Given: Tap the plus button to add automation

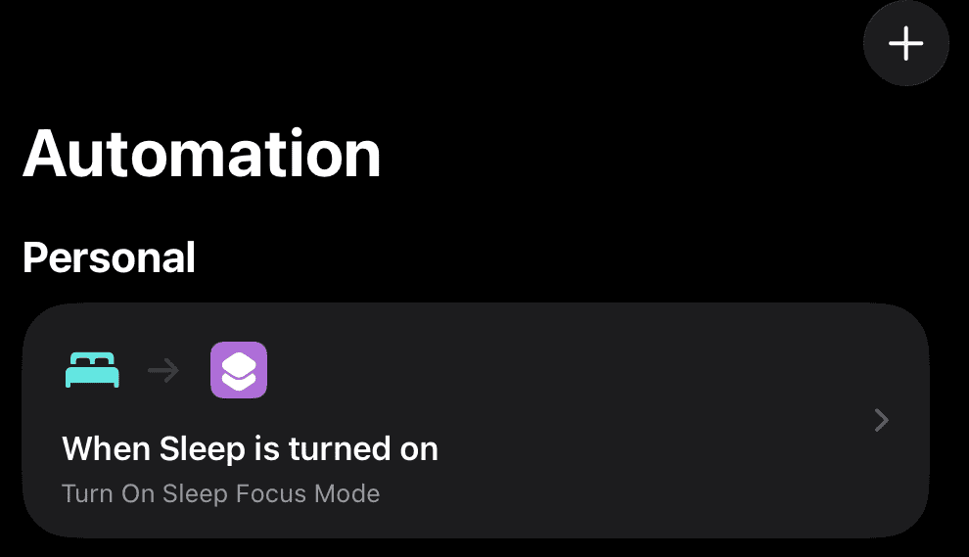Looking at the screenshot, I should 906,43.
